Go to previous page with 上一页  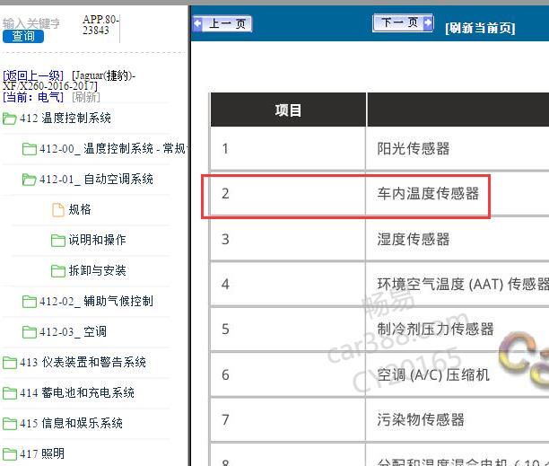pyautogui.click(x=222, y=24)
